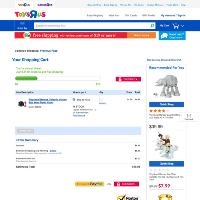Image resolution: width=200 pixels, height=200 pixels.
Task: Select the Ship-To-Home radio button
Action: 74,100
